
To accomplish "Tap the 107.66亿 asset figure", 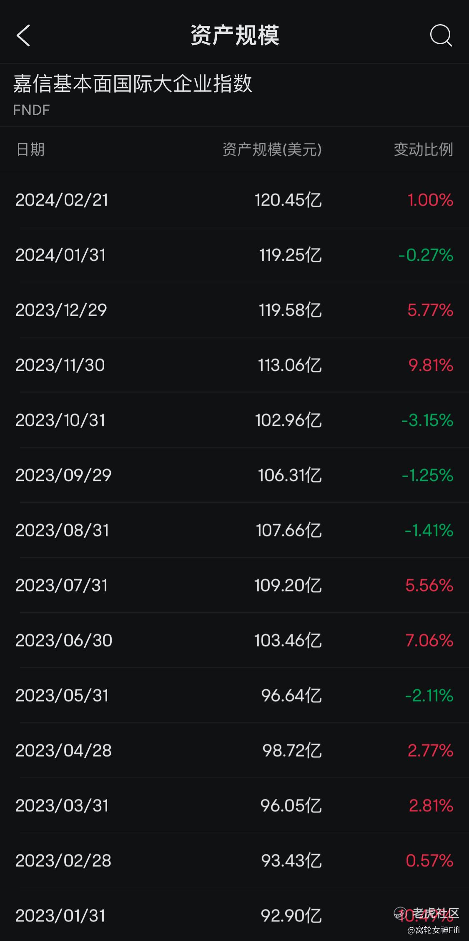I will (x=289, y=530).
